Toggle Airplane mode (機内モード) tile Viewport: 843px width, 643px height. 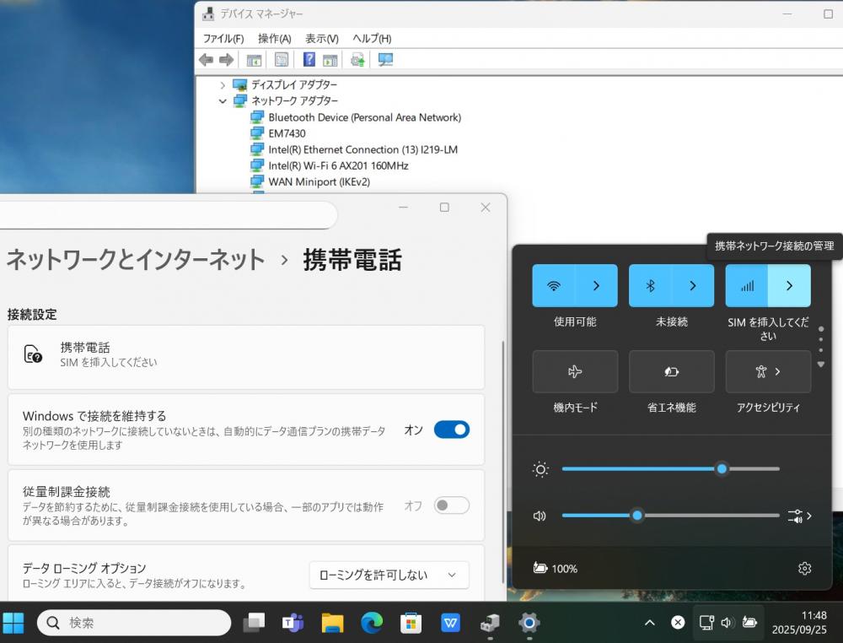[575, 371]
